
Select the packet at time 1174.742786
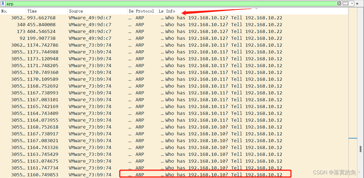(x=174, y=45)
